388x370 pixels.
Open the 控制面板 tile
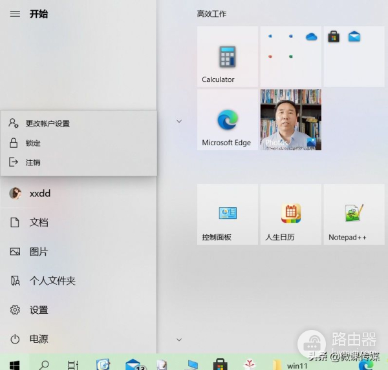click(x=228, y=214)
